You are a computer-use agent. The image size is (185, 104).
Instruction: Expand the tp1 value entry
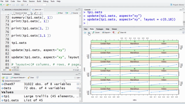click(2, 96)
